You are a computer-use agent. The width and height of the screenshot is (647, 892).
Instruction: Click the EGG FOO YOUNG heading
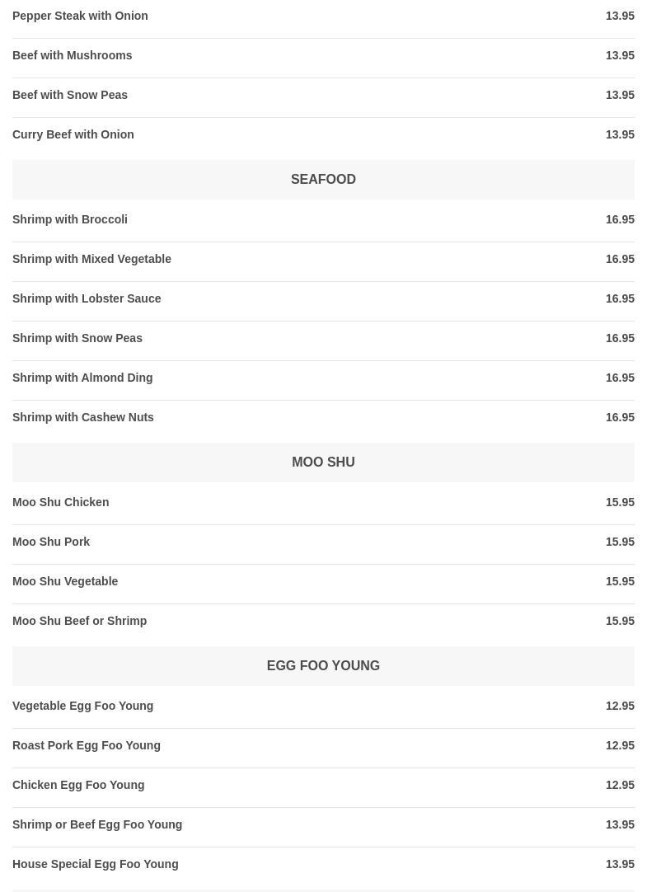coord(323,665)
